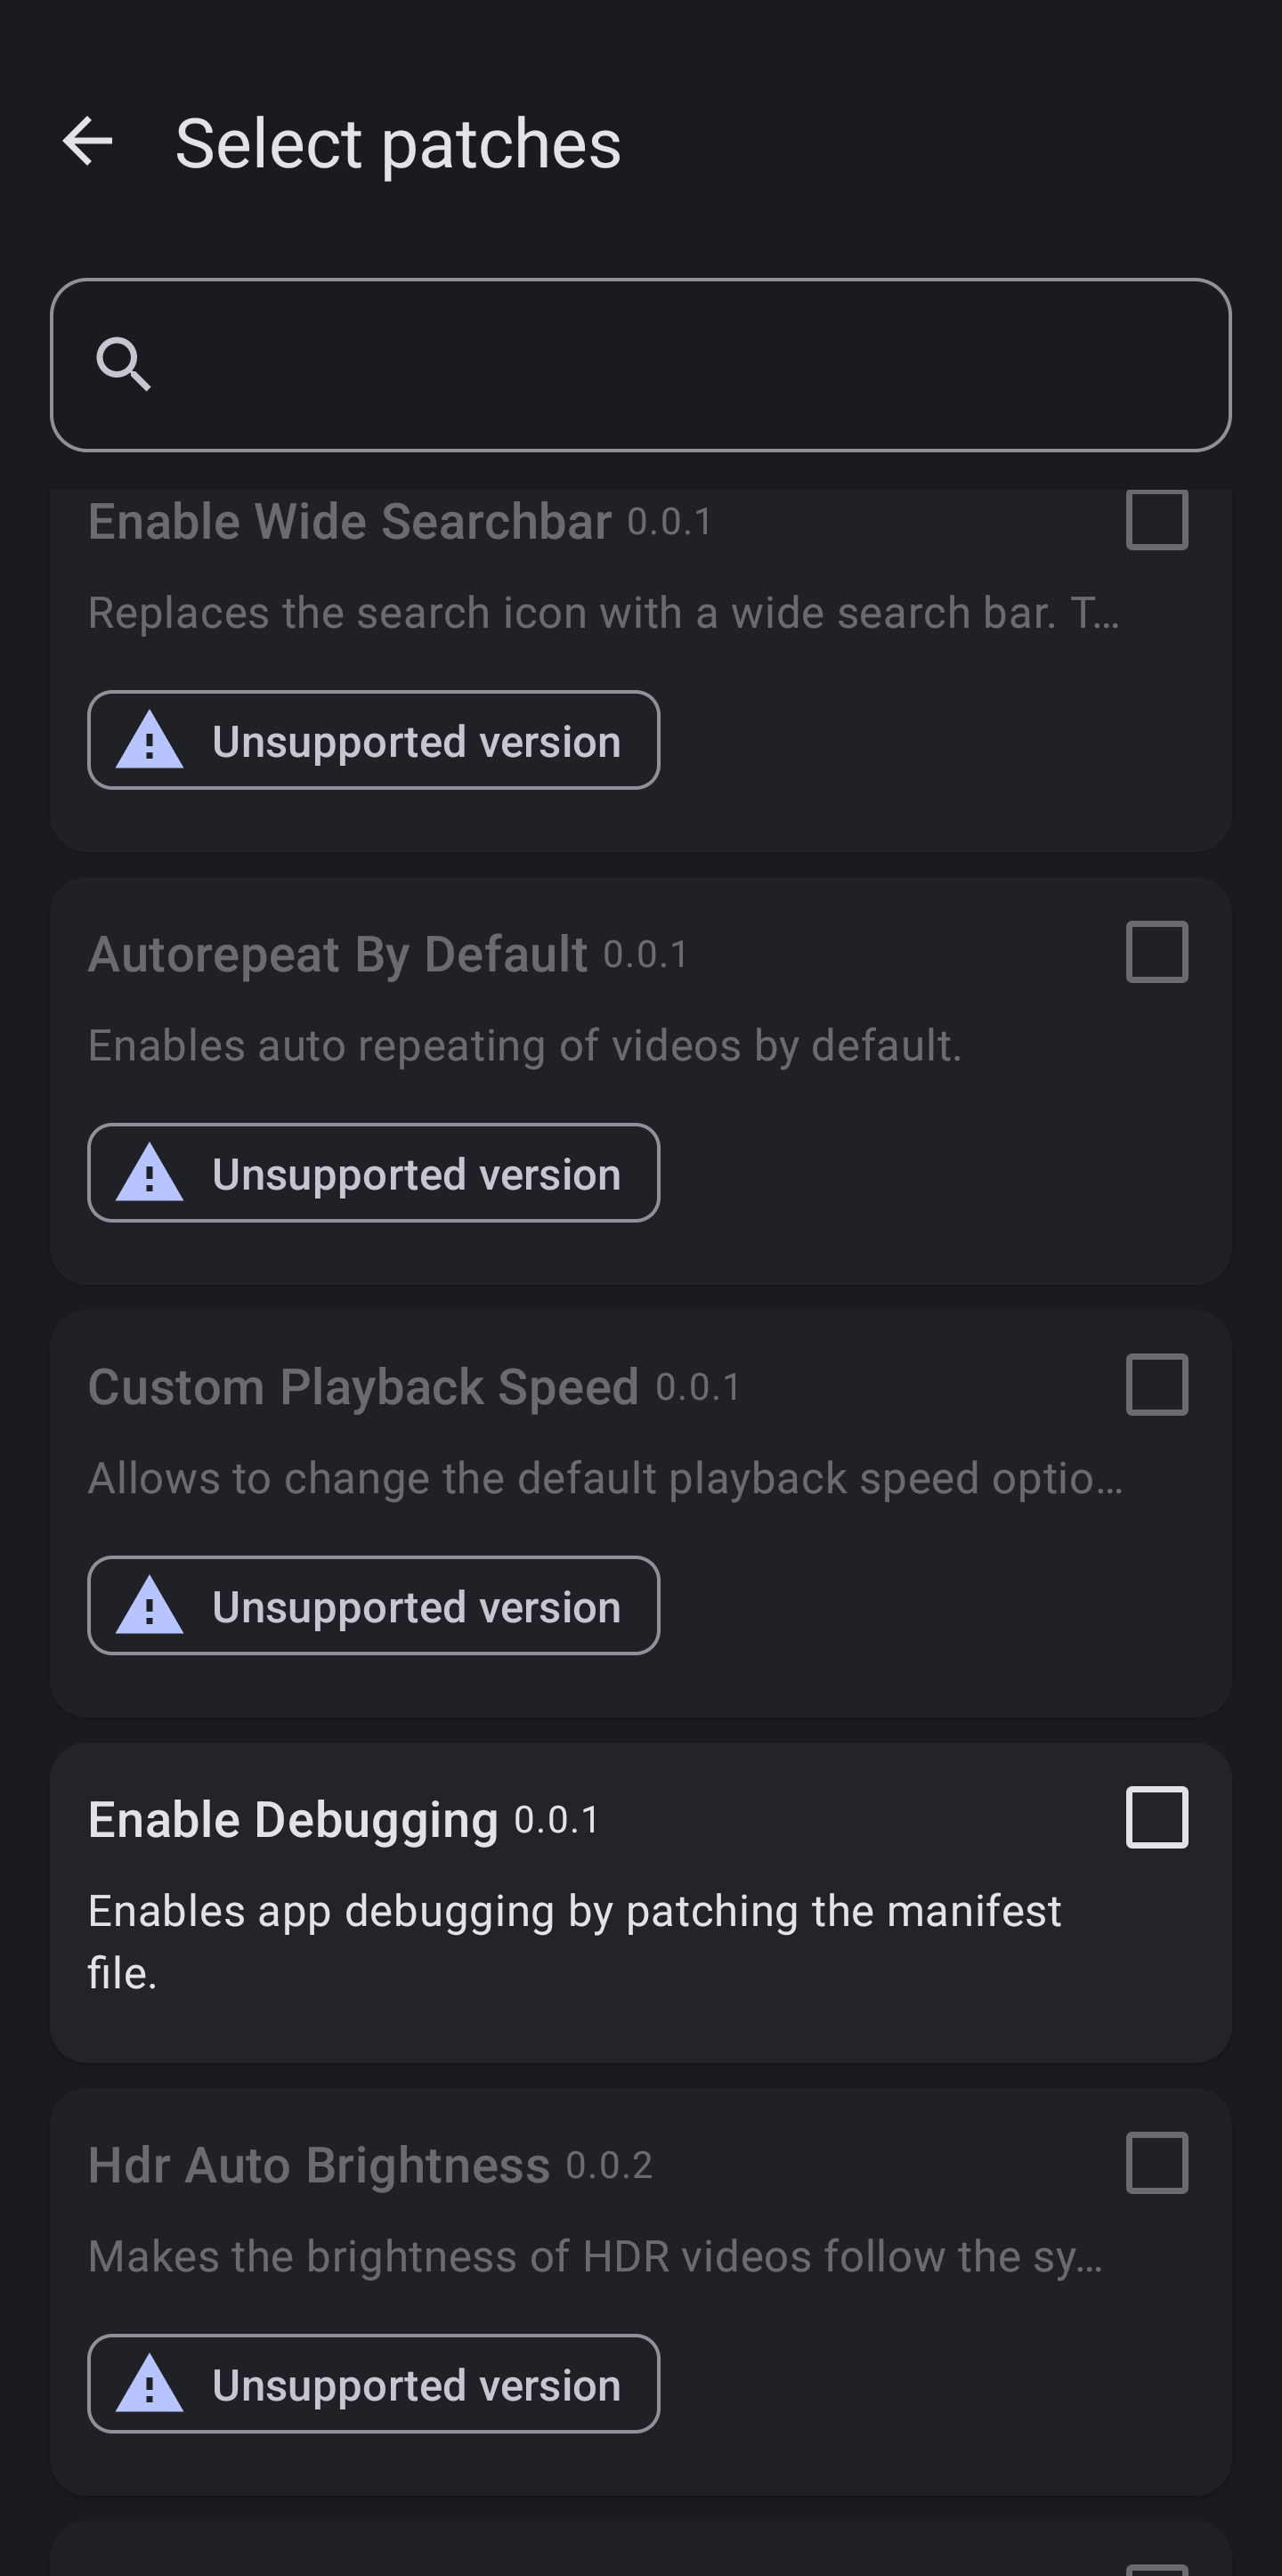Click warning triangle beside Autorepeat By Default warning
The height and width of the screenshot is (2576, 1282).
pos(151,1173)
